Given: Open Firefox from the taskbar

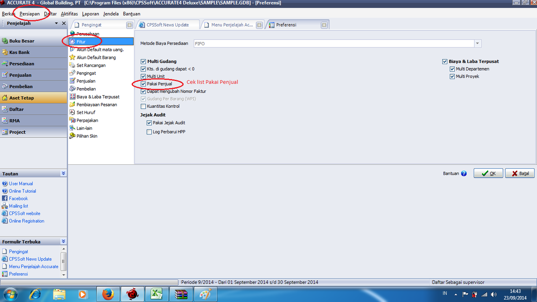Looking at the screenshot, I should coord(108,294).
